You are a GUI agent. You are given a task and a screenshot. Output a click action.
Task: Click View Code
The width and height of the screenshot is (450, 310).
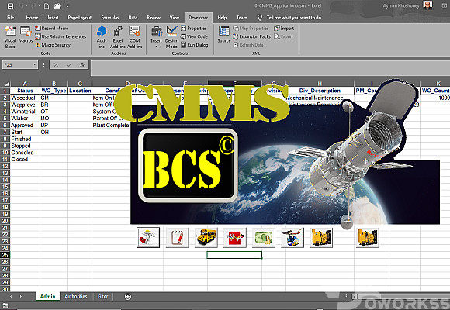(x=194, y=36)
